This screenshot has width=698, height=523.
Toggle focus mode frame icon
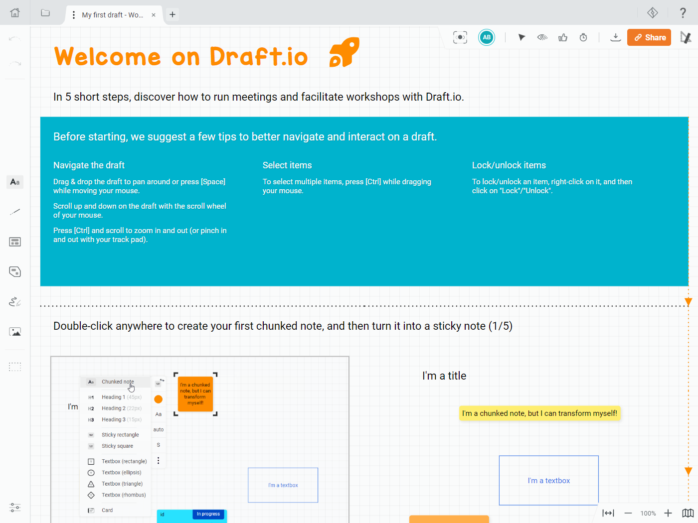[x=460, y=37]
